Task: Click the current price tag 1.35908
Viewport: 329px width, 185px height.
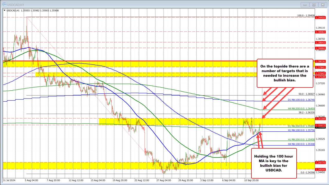Action: 320,127
